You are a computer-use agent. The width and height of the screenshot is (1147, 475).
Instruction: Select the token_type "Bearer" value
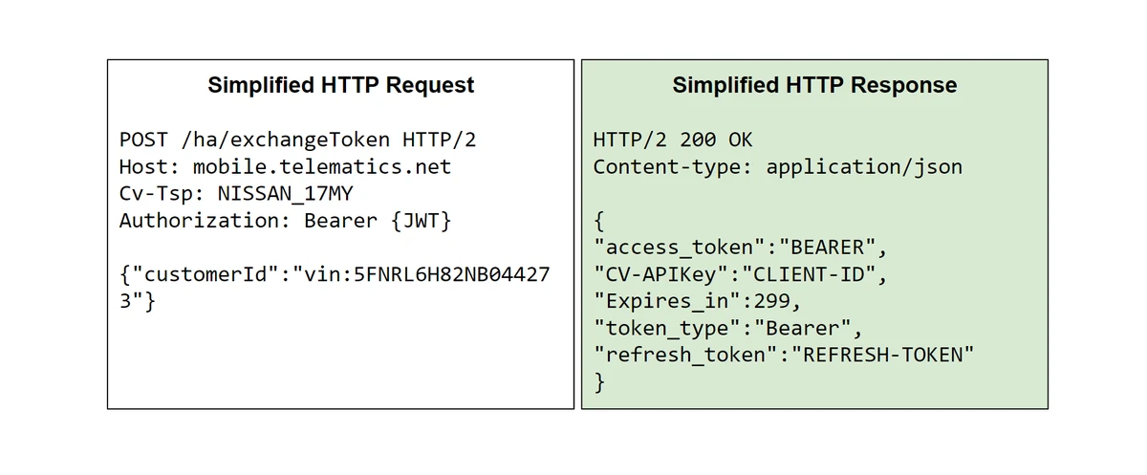point(805,330)
